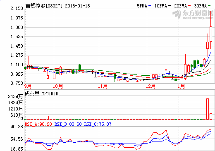Click the 1.450 price axis label
The image size is (215, 151).
[x=17, y=46]
